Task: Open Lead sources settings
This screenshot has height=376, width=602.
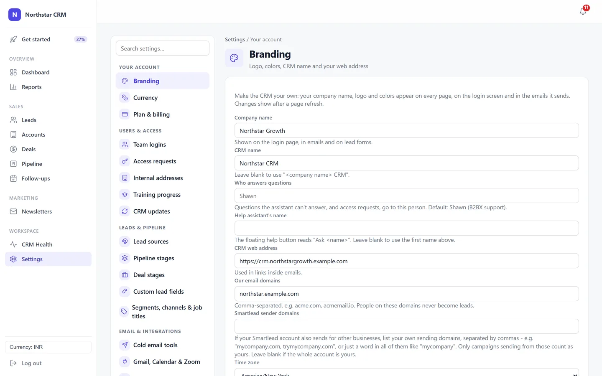Action: [x=163, y=241]
